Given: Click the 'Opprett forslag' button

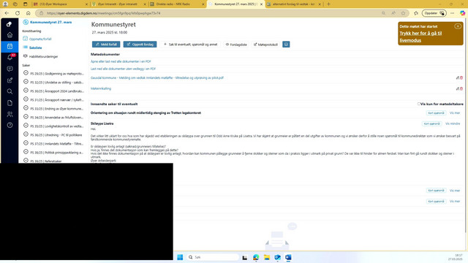Looking at the screenshot, I should click(140, 45).
